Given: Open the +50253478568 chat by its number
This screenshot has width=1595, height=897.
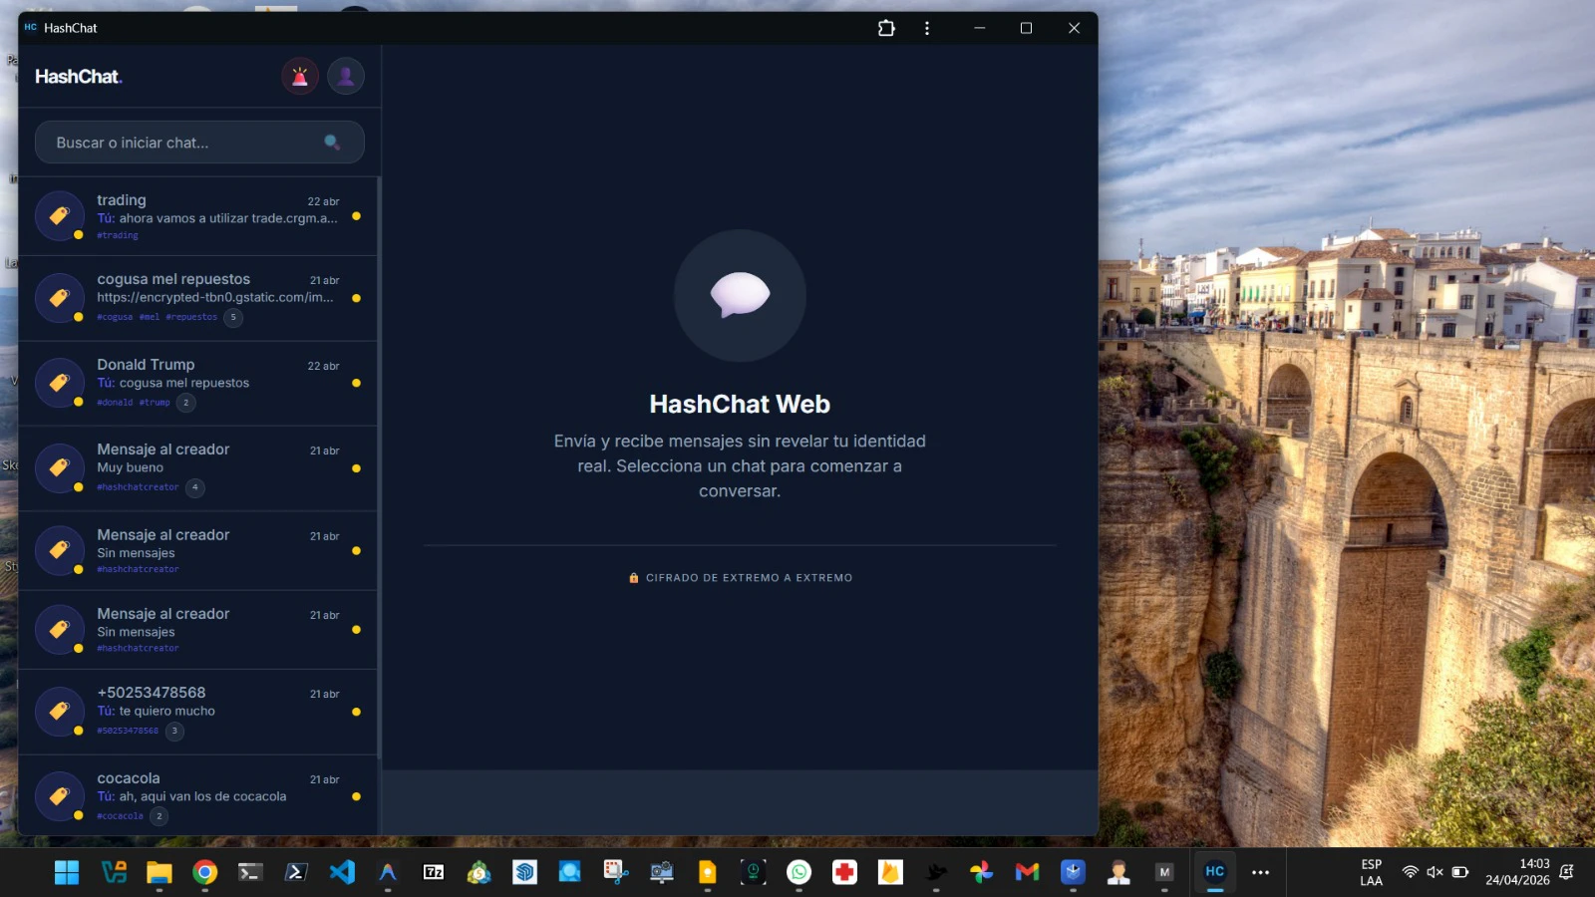Looking at the screenshot, I should (x=152, y=693).
